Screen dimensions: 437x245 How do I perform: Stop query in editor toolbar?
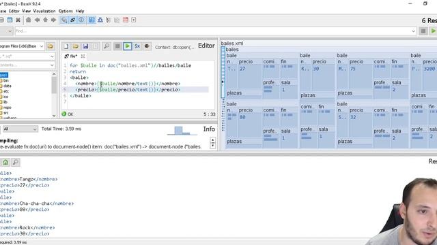click(x=117, y=46)
